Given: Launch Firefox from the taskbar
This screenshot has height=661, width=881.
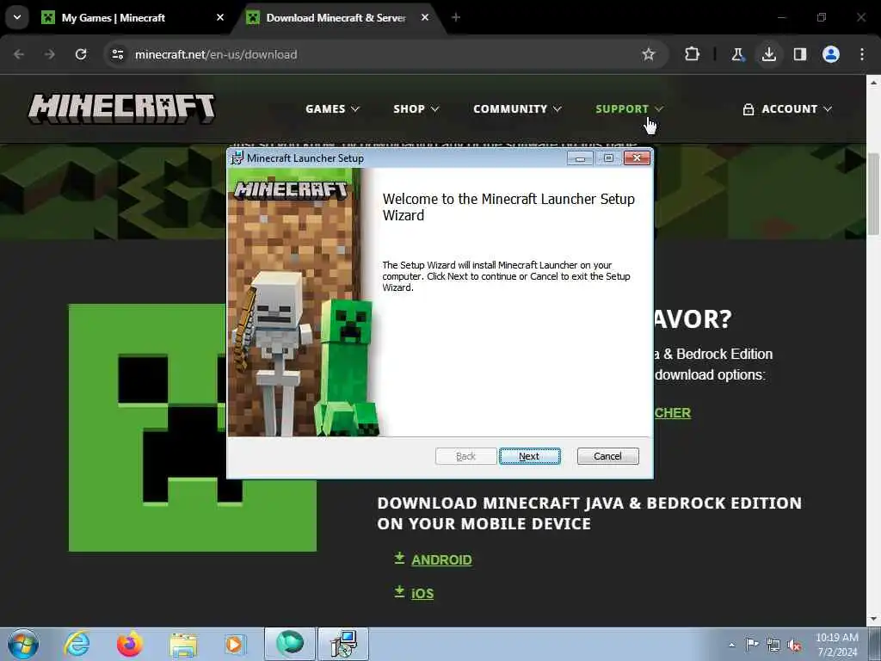Looking at the screenshot, I should click(x=130, y=644).
